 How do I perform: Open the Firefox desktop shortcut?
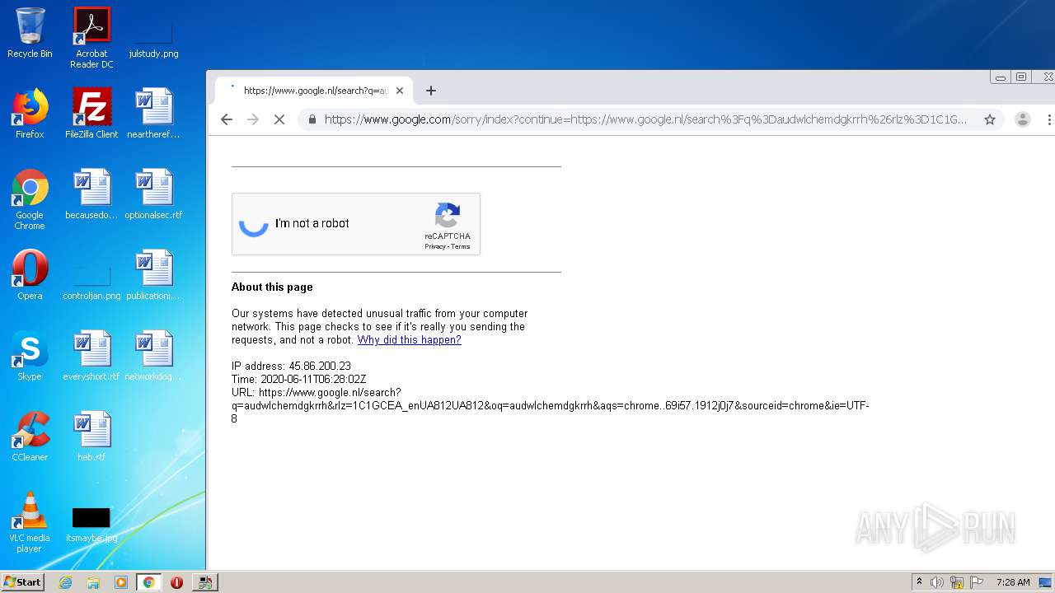(30, 114)
